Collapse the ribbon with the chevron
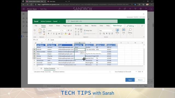 (x=144, y=37)
